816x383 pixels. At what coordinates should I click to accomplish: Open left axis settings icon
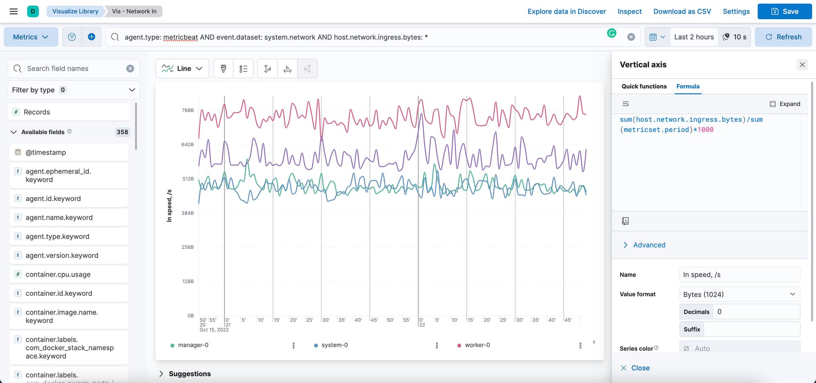tap(267, 68)
